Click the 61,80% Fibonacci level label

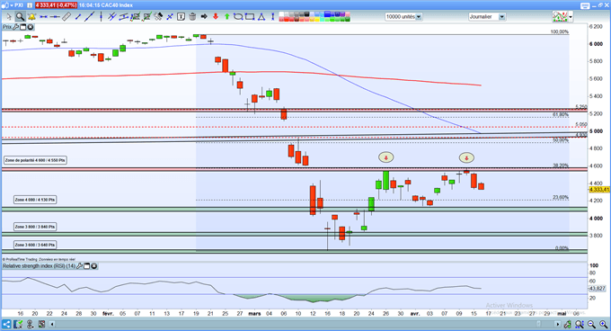561,114
